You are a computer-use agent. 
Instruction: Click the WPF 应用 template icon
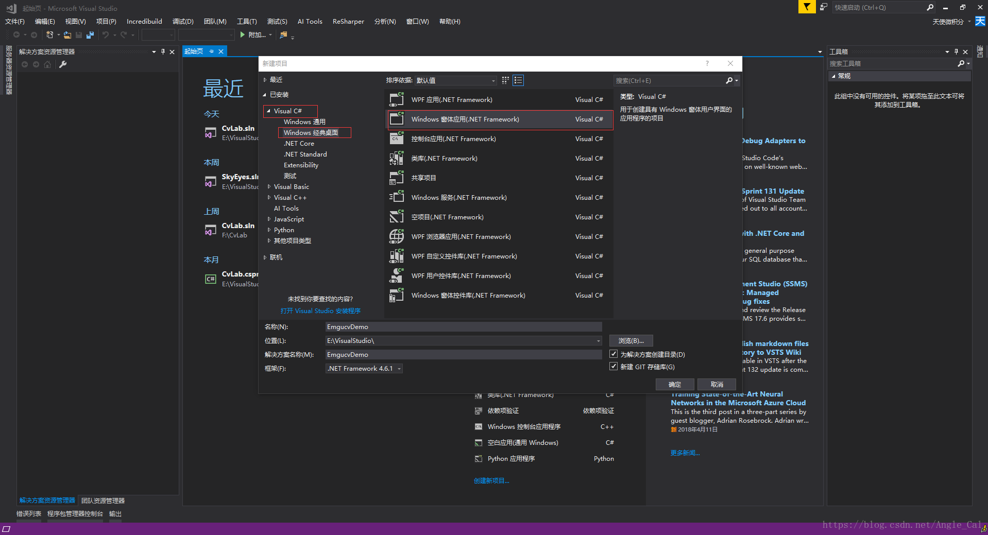(x=397, y=99)
